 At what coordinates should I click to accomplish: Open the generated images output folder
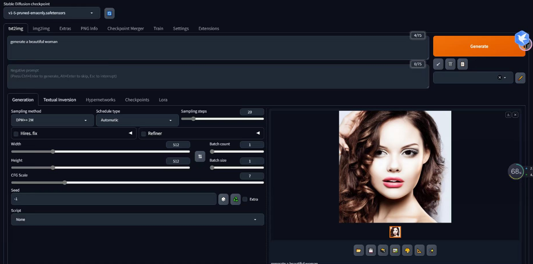(x=358, y=250)
